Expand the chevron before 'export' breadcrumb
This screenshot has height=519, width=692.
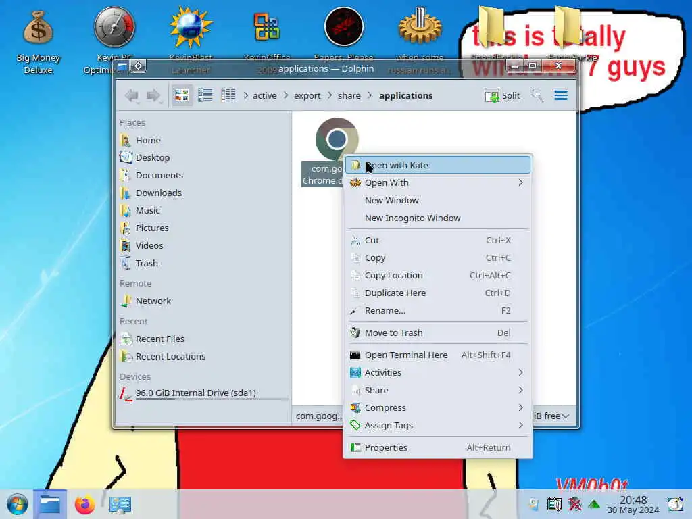286,95
